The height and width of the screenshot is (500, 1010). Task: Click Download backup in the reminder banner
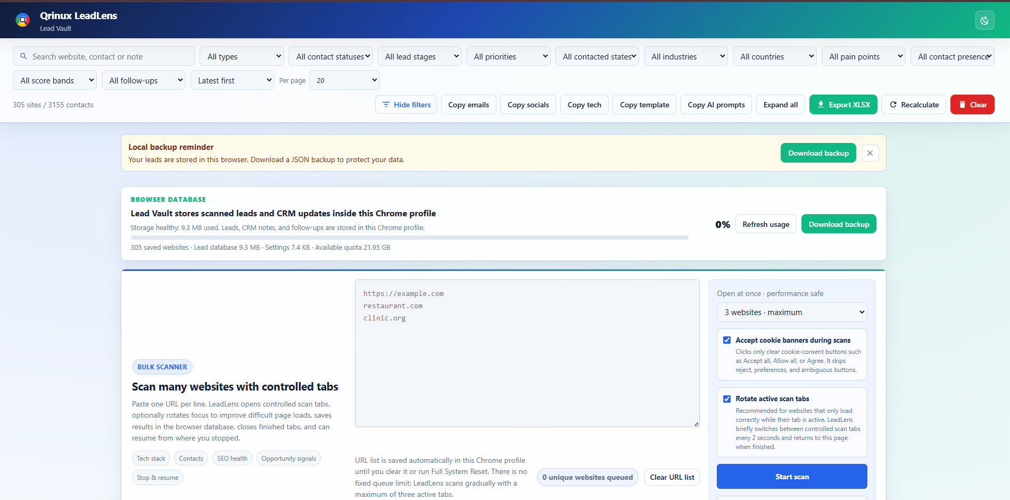[x=818, y=153]
